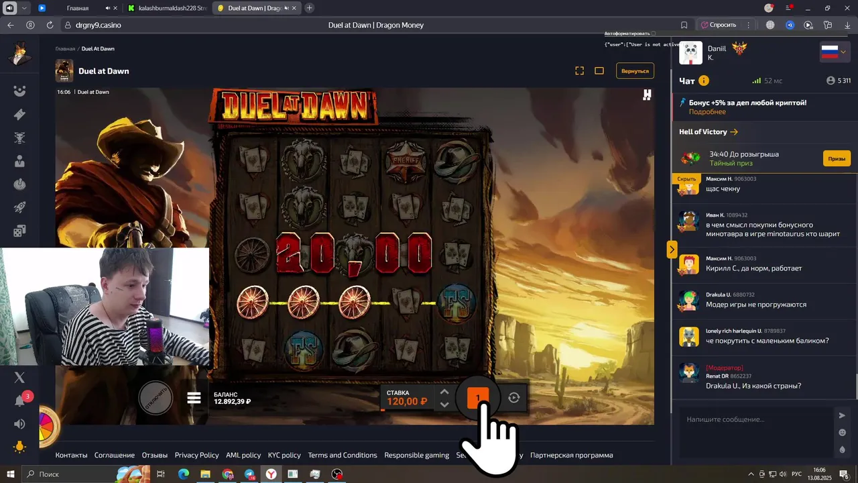This screenshot has height=483, width=858.
Task: Open the X (Twitter) link in the sidebar
Action: pyautogui.click(x=19, y=378)
